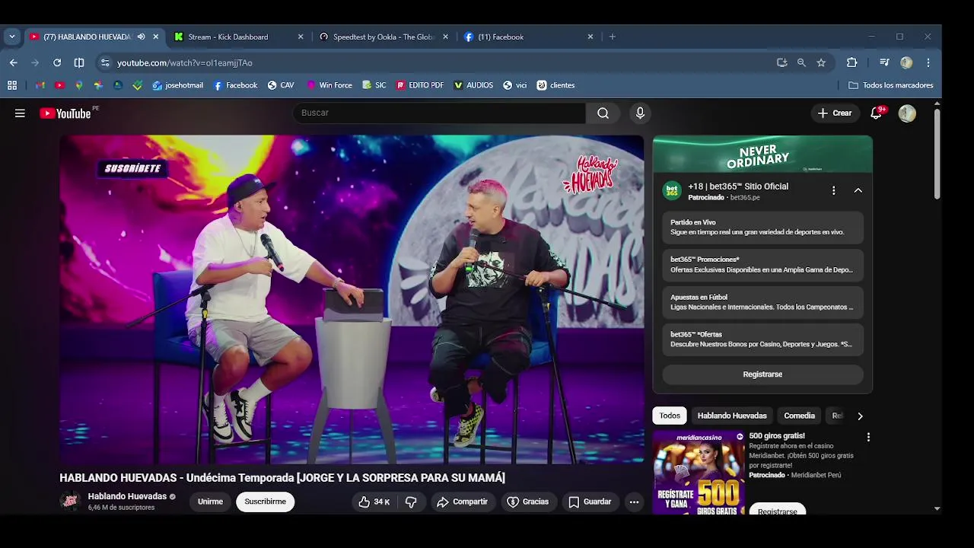Open the EDITO PDF bookmark
Image resolution: width=974 pixels, height=548 pixels.
[419, 85]
